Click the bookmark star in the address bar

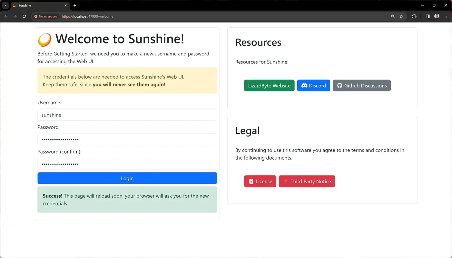tap(401, 16)
